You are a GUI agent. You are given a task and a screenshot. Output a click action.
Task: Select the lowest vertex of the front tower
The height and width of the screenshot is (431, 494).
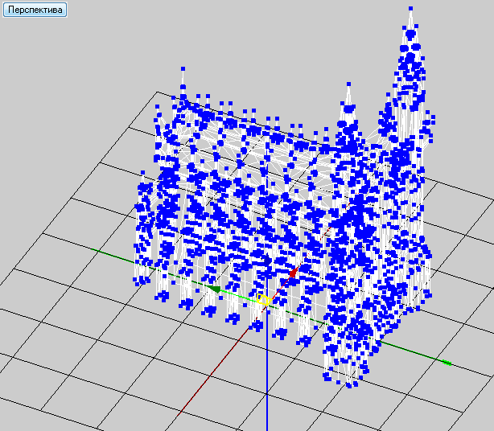point(348,385)
